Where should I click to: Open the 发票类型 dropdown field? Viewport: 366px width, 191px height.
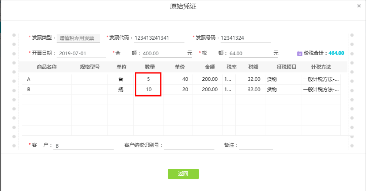click(78, 38)
